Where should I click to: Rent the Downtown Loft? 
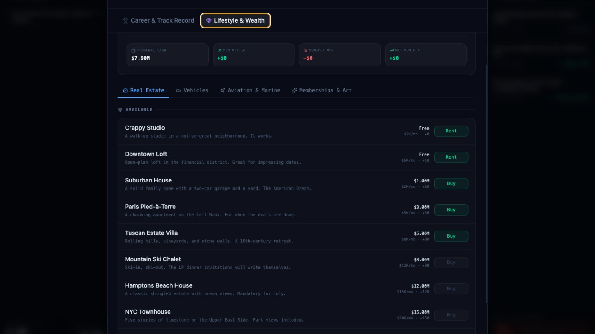coord(451,157)
